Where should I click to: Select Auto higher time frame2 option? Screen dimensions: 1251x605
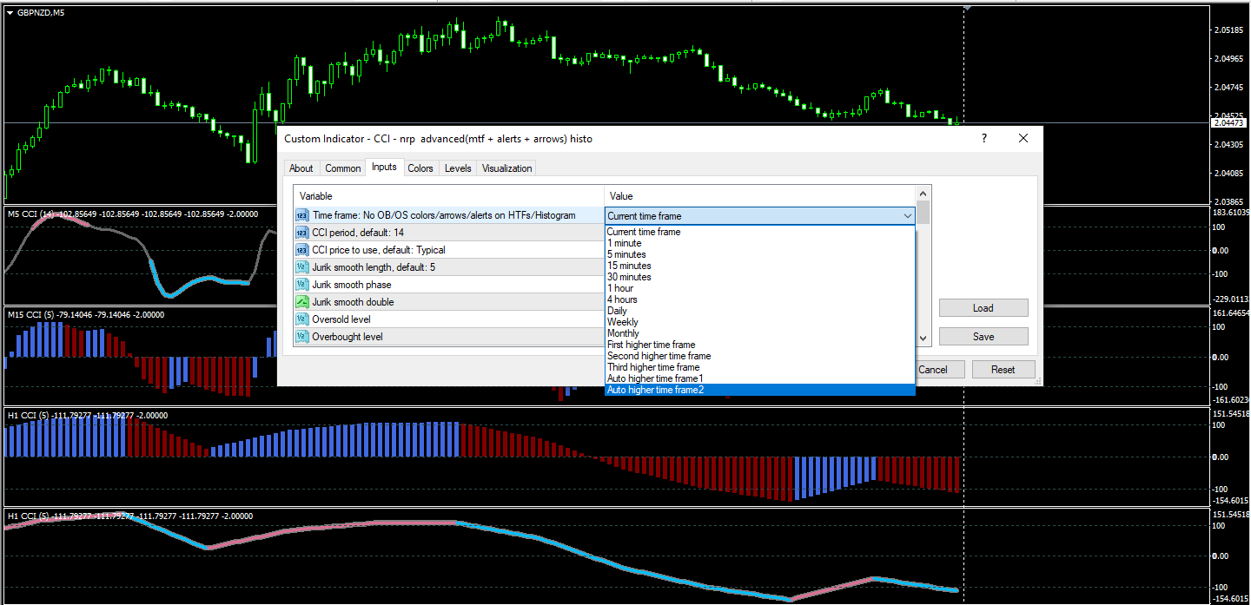point(655,390)
